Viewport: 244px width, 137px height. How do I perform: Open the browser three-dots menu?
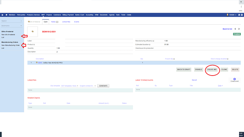pos(241,7)
